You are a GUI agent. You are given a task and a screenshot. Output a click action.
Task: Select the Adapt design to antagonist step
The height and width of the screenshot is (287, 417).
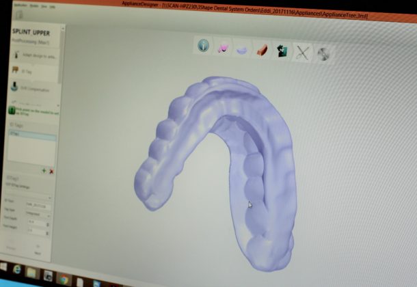point(35,55)
